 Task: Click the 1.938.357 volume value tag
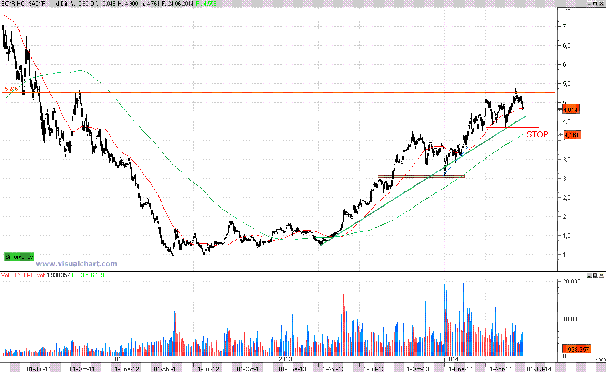(576, 349)
